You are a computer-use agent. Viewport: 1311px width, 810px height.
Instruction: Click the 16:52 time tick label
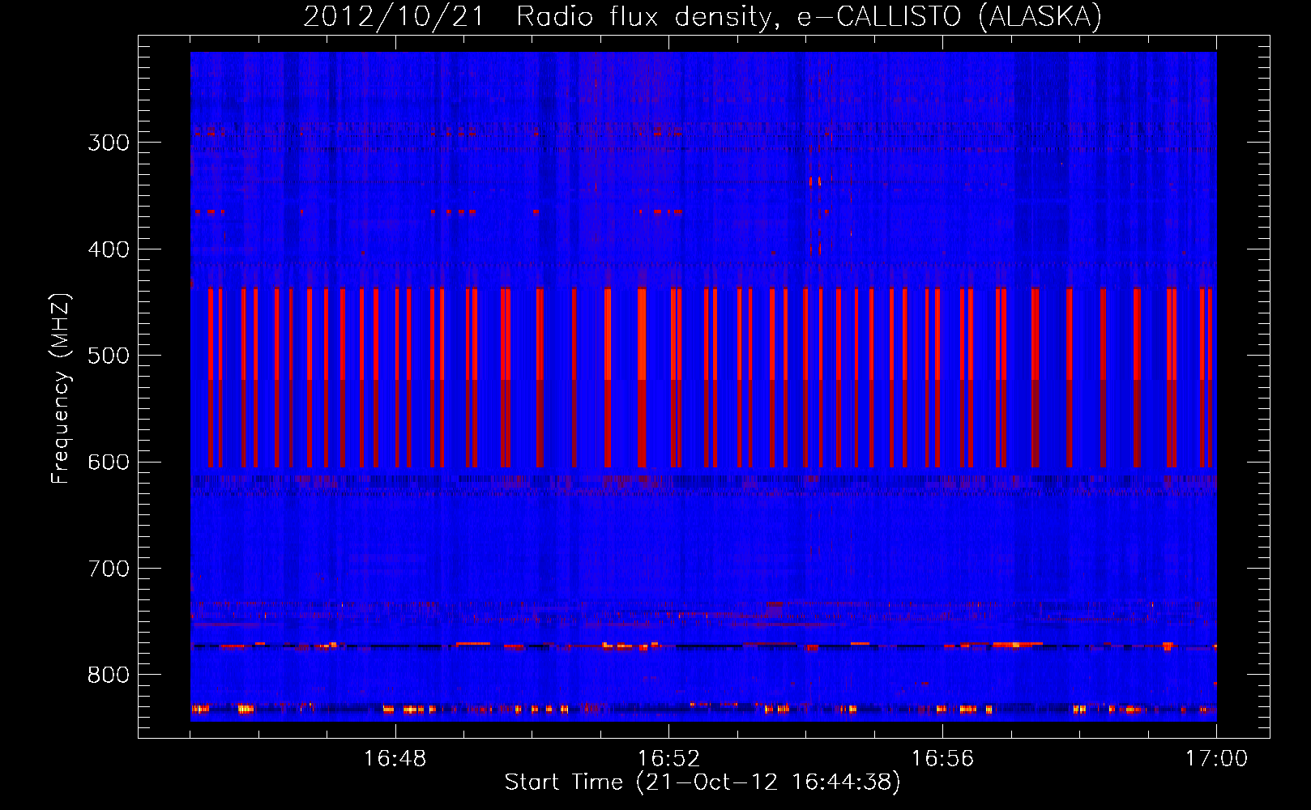[669, 759]
